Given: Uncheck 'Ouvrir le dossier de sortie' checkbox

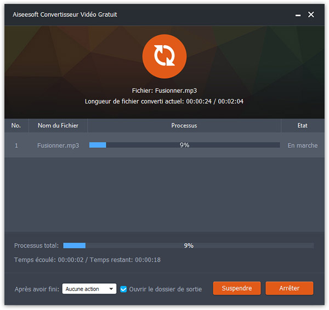Looking at the screenshot, I should coord(123,289).
